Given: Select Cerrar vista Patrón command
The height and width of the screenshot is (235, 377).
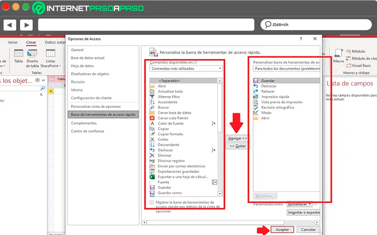Looking at the screenshot, I should [183, 118].
